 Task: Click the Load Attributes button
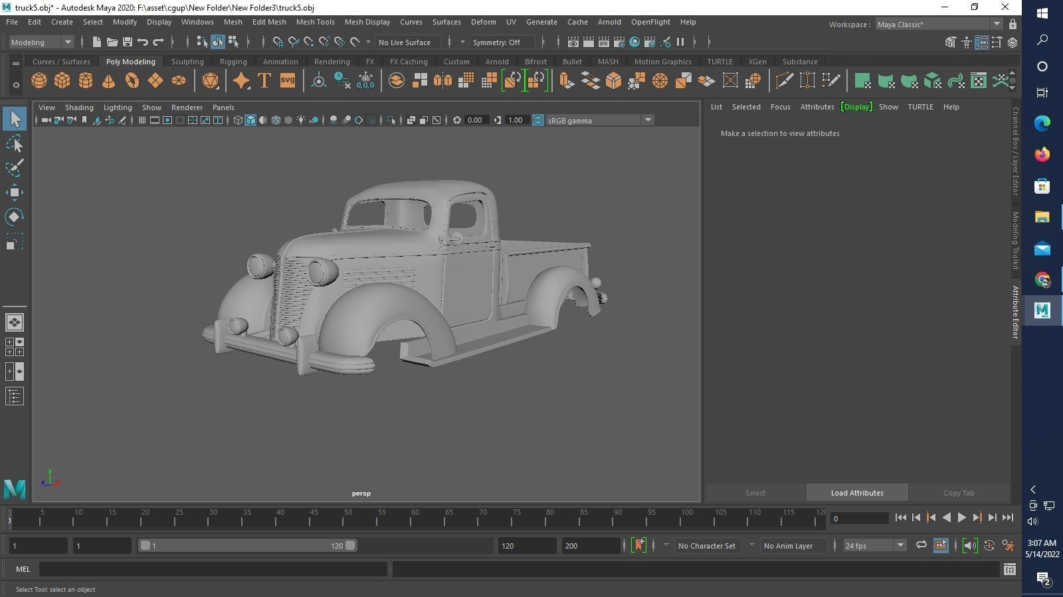point(856,493)
